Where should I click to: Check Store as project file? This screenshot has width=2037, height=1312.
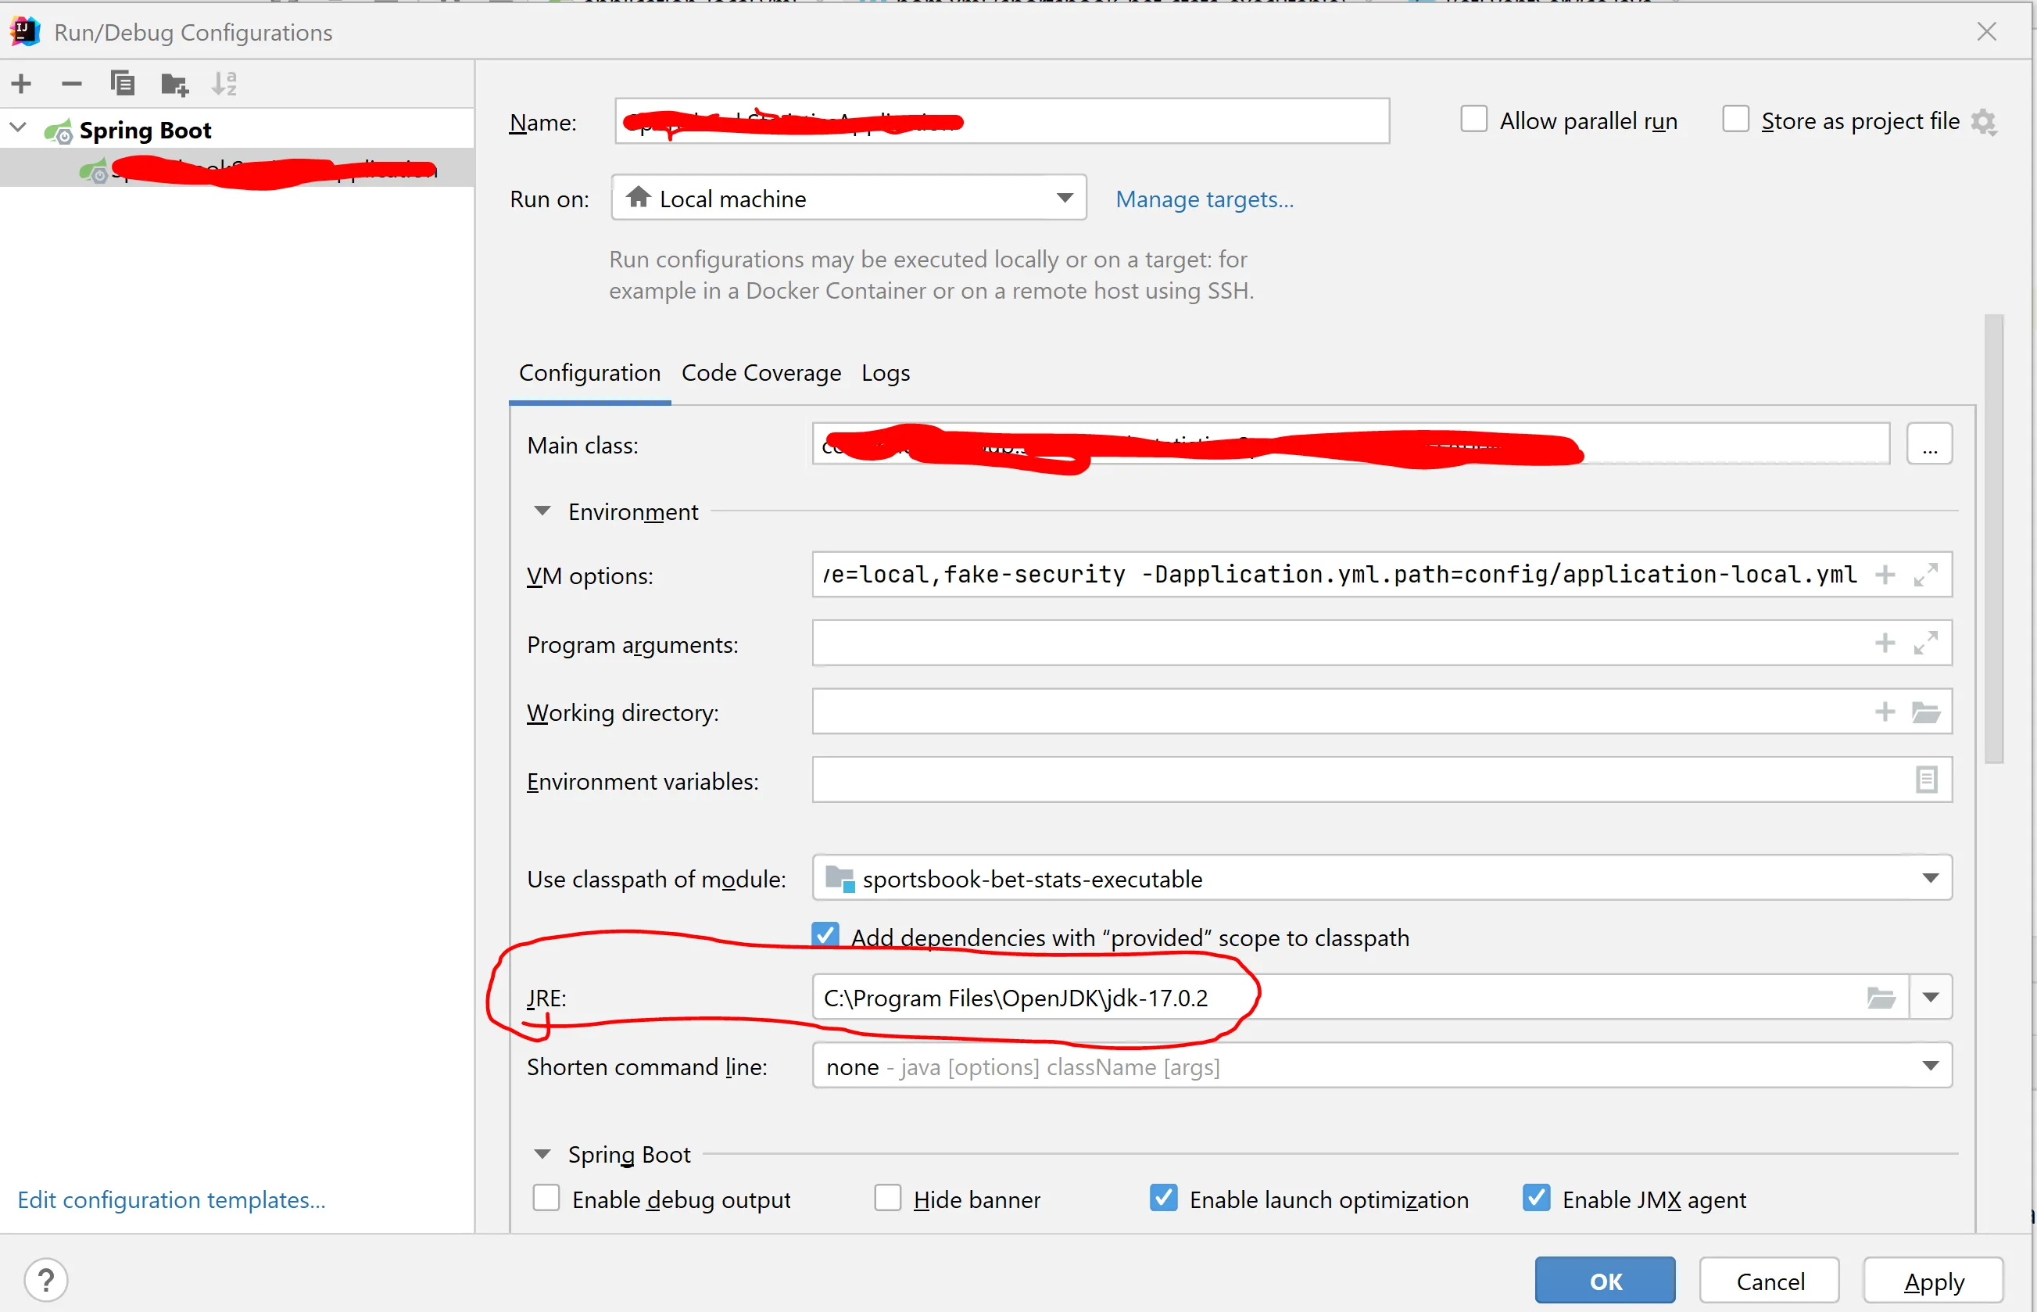1734,120
